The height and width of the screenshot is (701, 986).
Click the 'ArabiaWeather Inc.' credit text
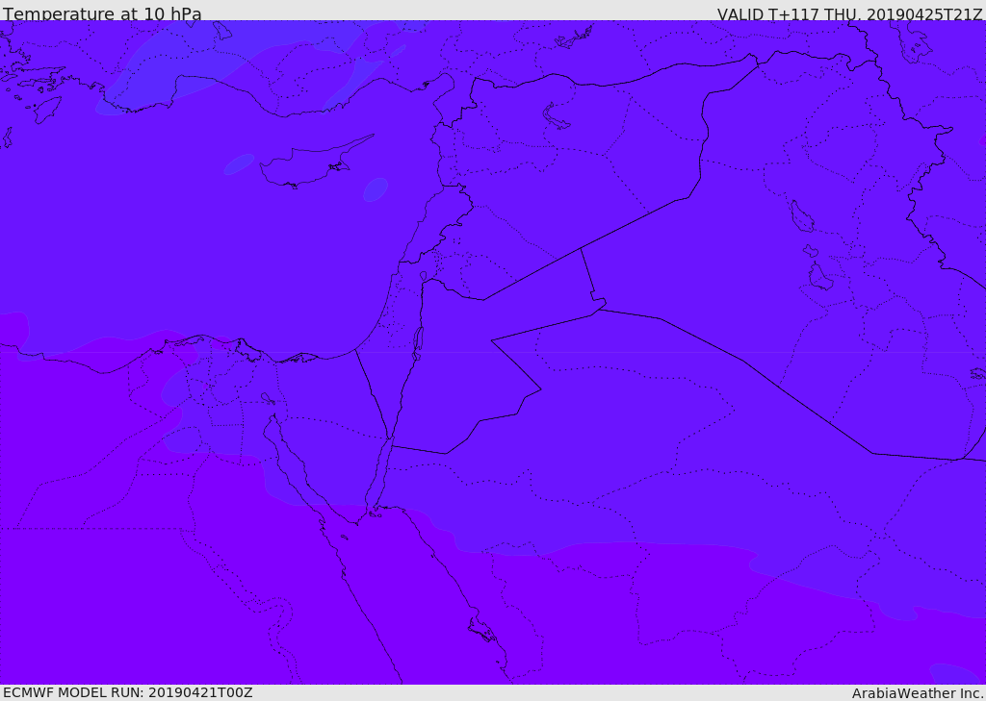[x=918, y=693]
